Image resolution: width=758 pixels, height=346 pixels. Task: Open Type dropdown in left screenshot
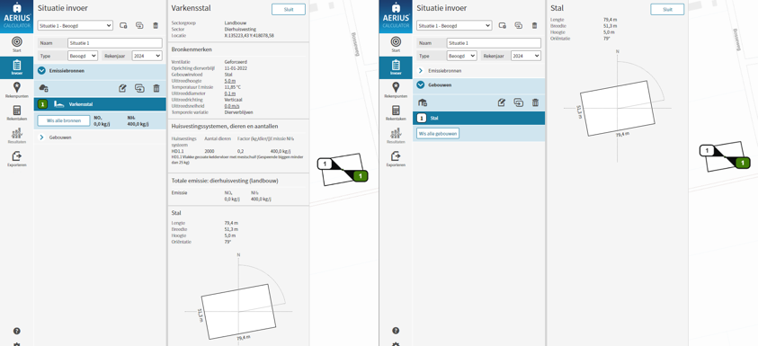click(x=83, y=56)
